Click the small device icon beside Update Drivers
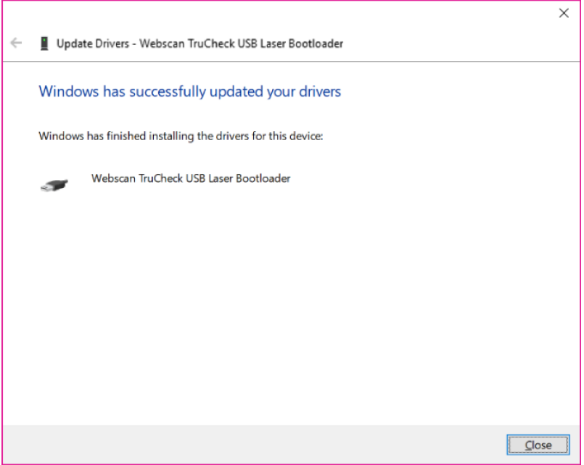Viewport: 584px width, 465px height. tap(44, 44)
